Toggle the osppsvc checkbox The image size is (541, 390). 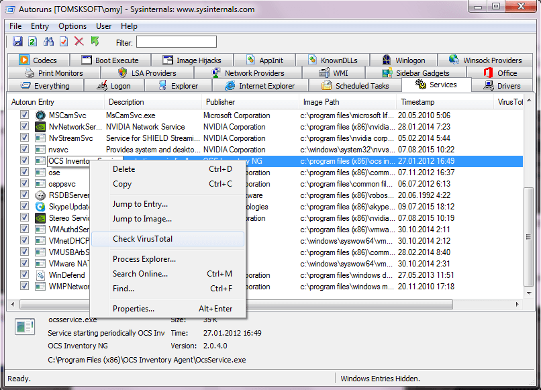24,183
